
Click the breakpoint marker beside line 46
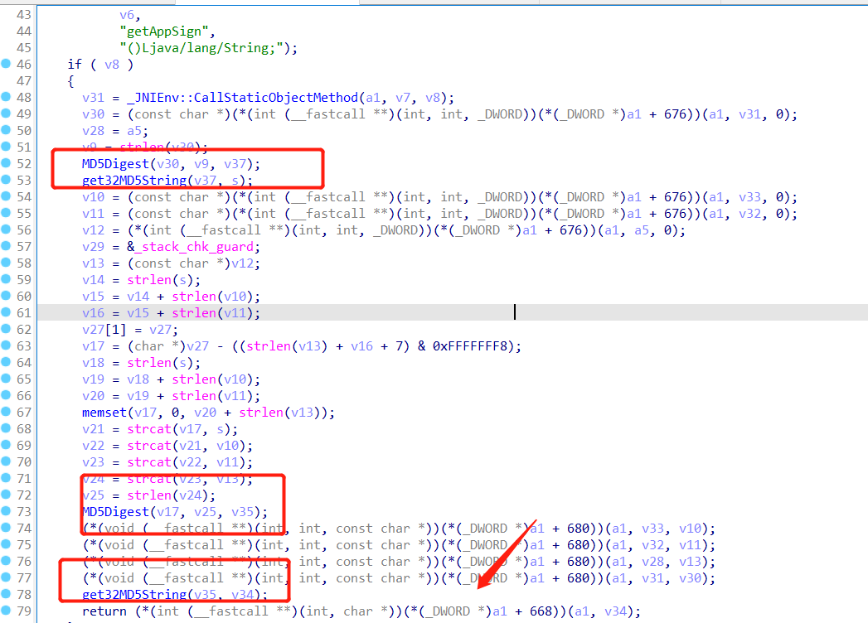[x=6, y=64]
